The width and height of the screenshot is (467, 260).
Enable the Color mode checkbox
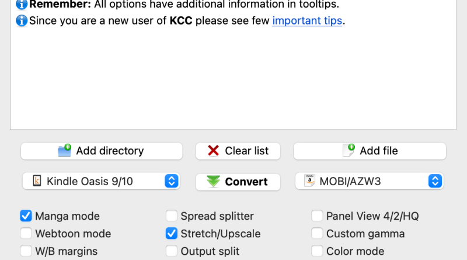pos(317,251)
